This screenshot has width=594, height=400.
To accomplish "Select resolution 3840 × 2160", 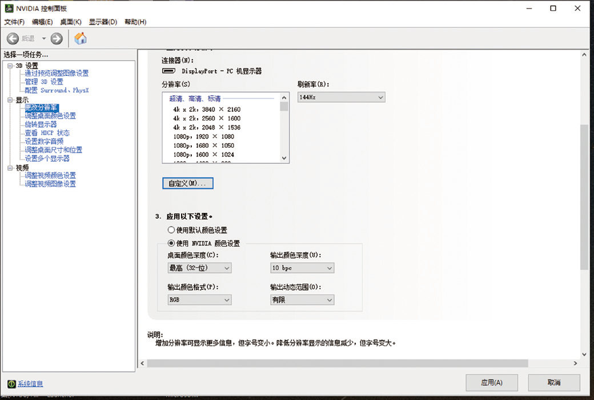I will pyautogui.click(x=207, y=110).
